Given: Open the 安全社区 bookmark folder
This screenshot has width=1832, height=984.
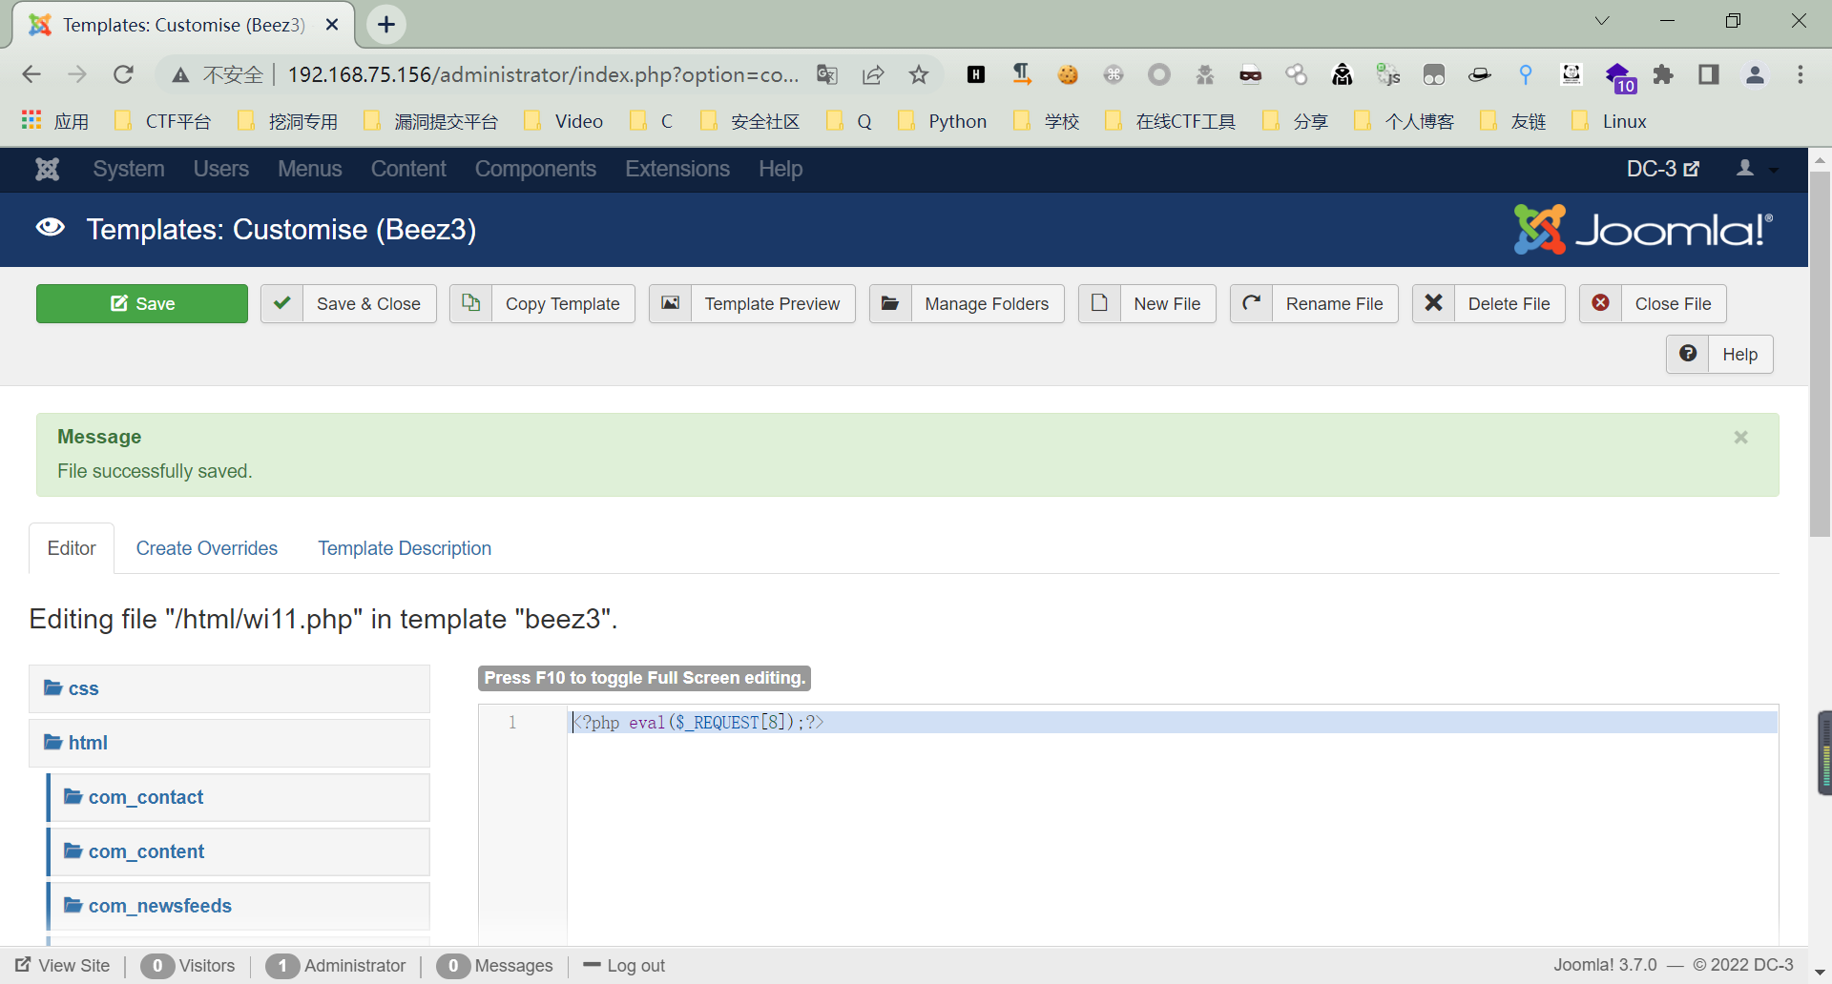Looking at the screenshot, I should (x=750, y=121).
